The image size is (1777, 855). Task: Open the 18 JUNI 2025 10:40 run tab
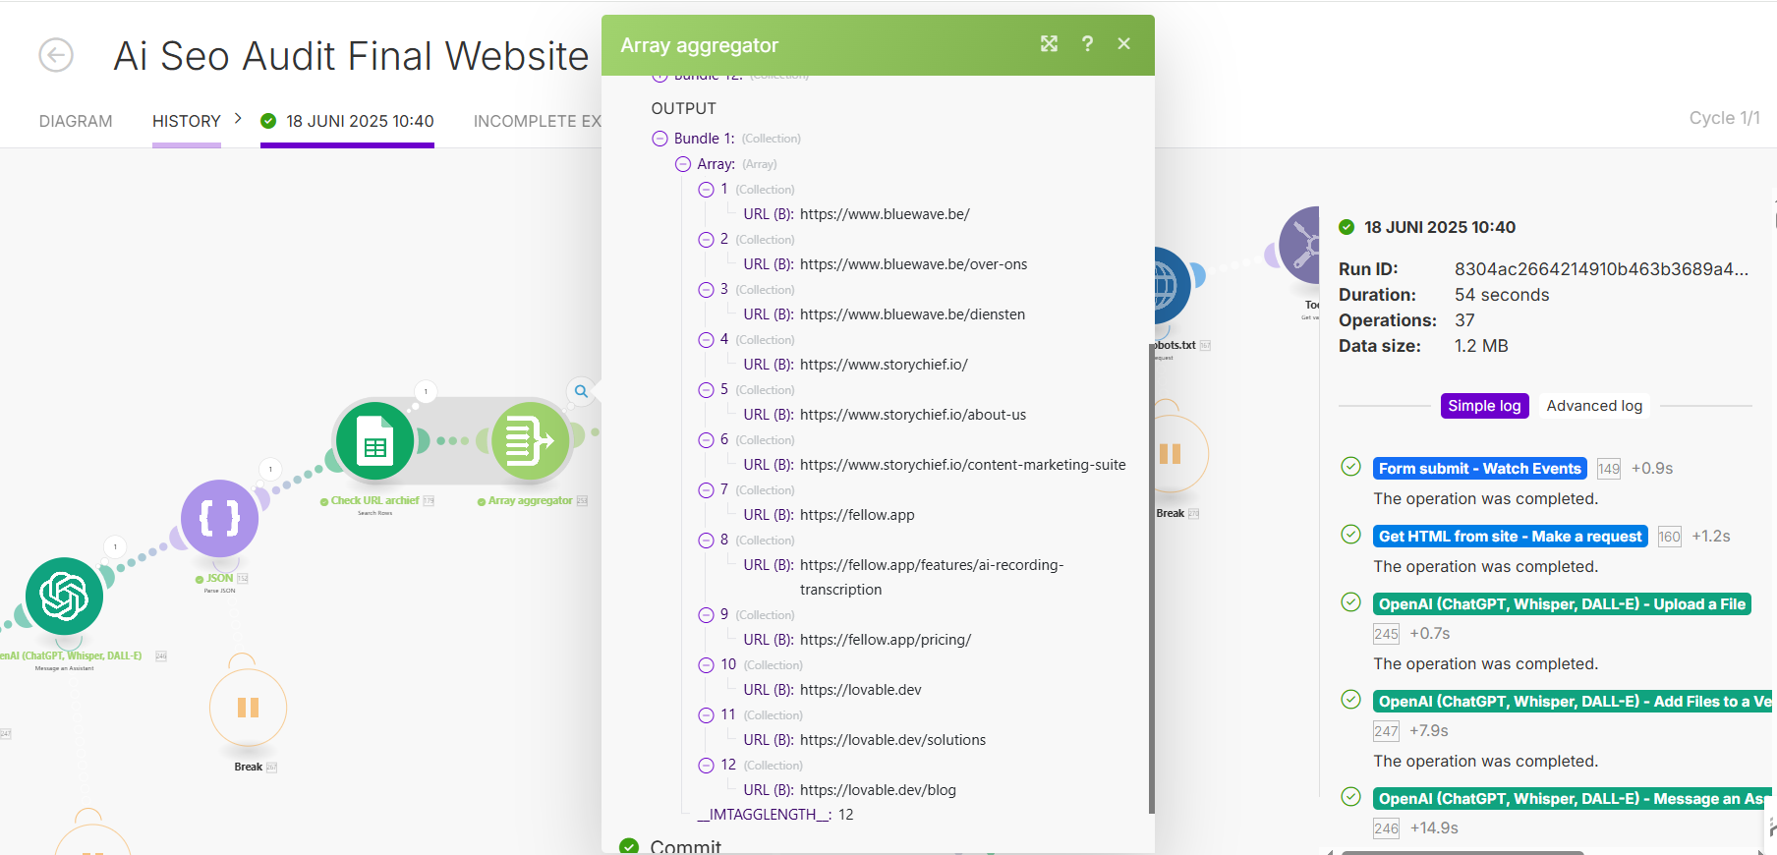pos(347,121)
